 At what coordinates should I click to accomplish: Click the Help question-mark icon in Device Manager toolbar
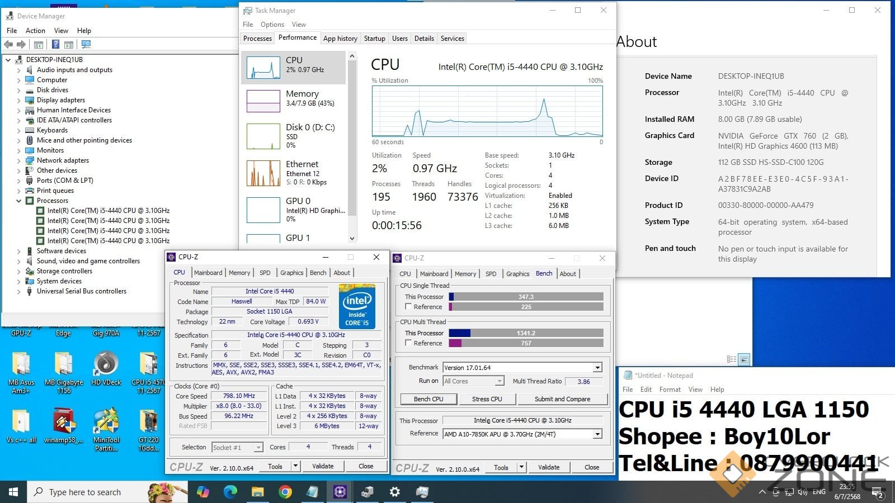55,44
